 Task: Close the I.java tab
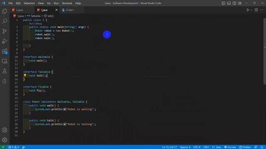pyautogui.click(x=57, y=10)
